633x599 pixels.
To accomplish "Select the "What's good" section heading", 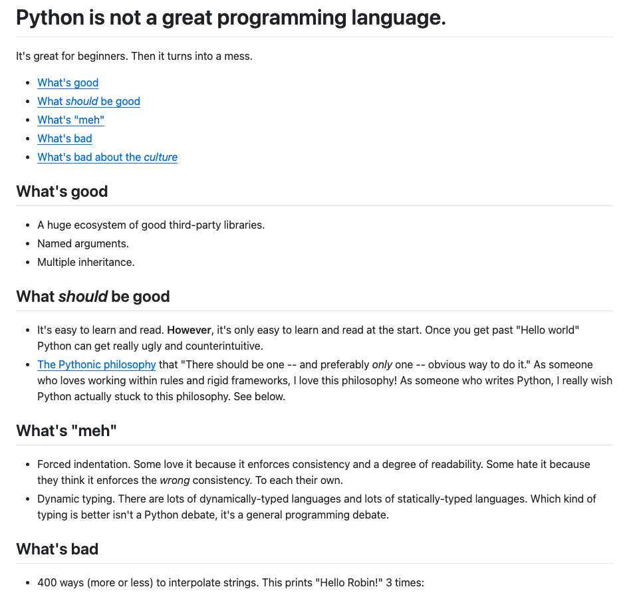I will 62,191.
